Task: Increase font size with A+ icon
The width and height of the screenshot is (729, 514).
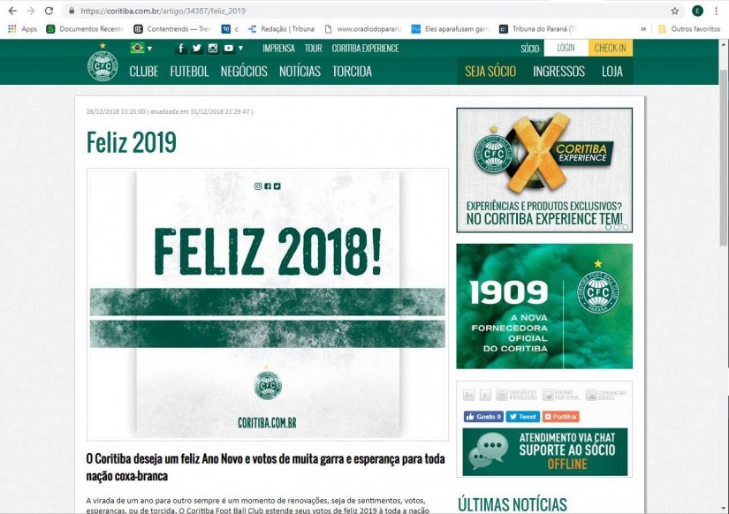Action: pyautogui.click(x=468, y=395)
